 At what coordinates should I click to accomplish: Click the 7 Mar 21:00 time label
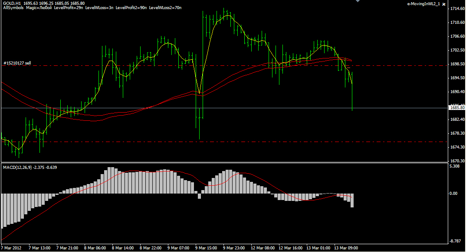tap(67, 248)
